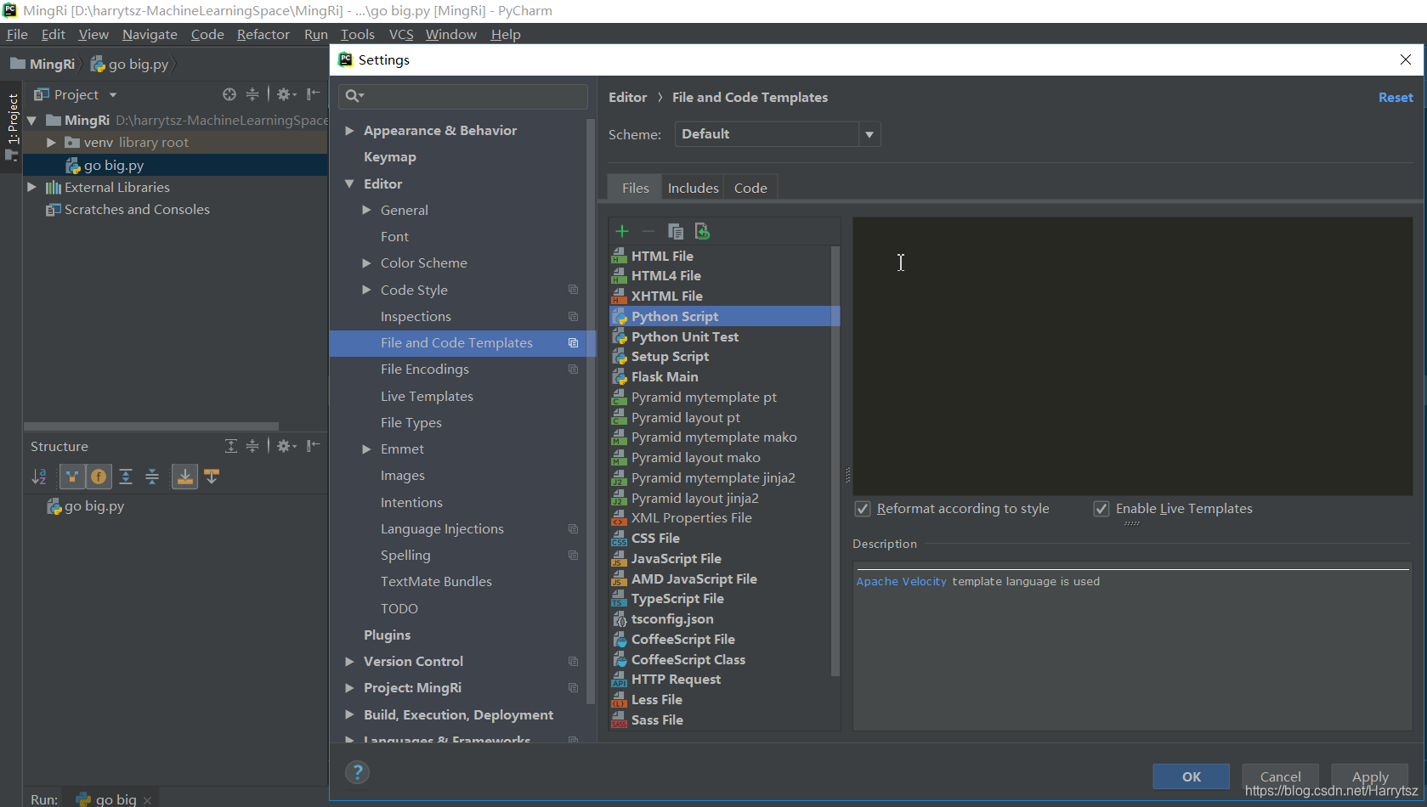
Task: Click the green plus Create Template icon
Action: pos(622,231)
